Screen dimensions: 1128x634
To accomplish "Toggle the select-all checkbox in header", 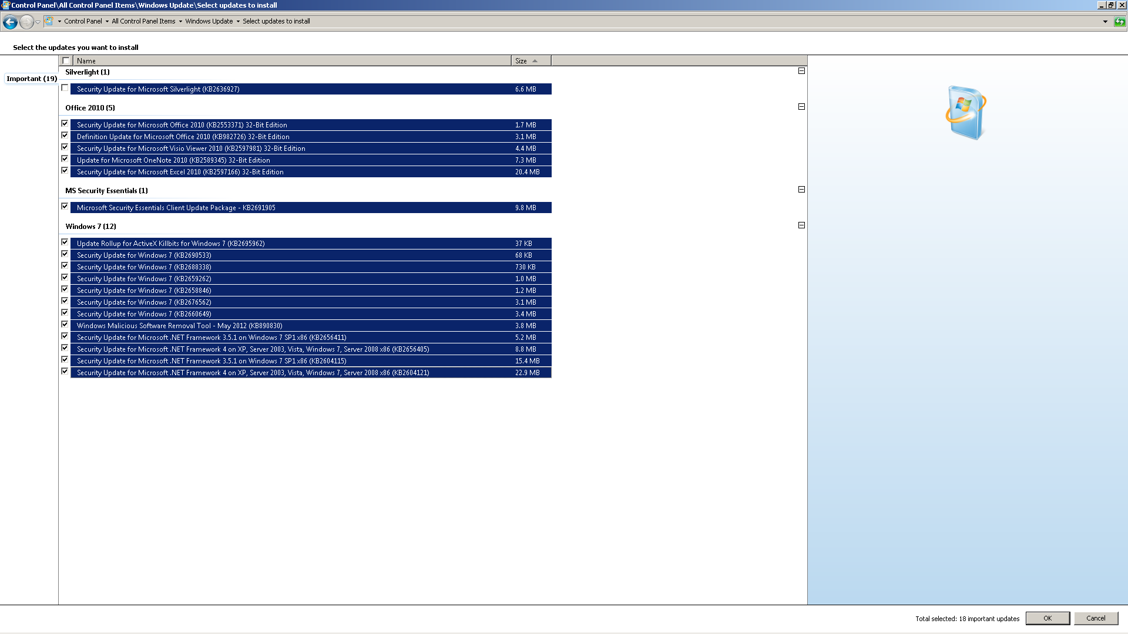I will 66,60.
